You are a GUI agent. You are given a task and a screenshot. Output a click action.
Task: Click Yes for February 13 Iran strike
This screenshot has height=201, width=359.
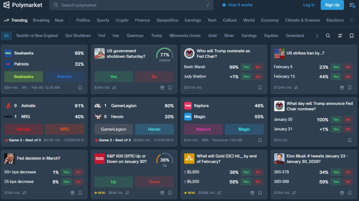[x=336, y=77]
